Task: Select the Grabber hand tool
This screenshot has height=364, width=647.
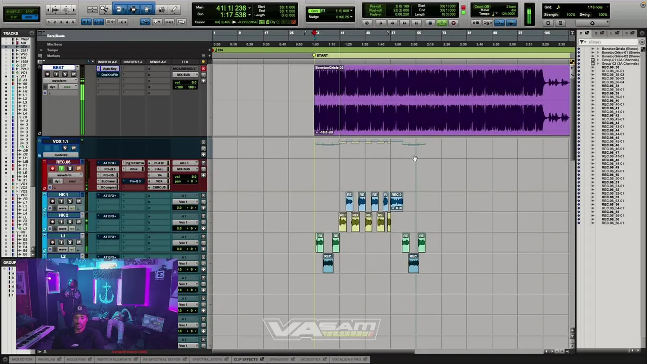Action: pos(147,9)
